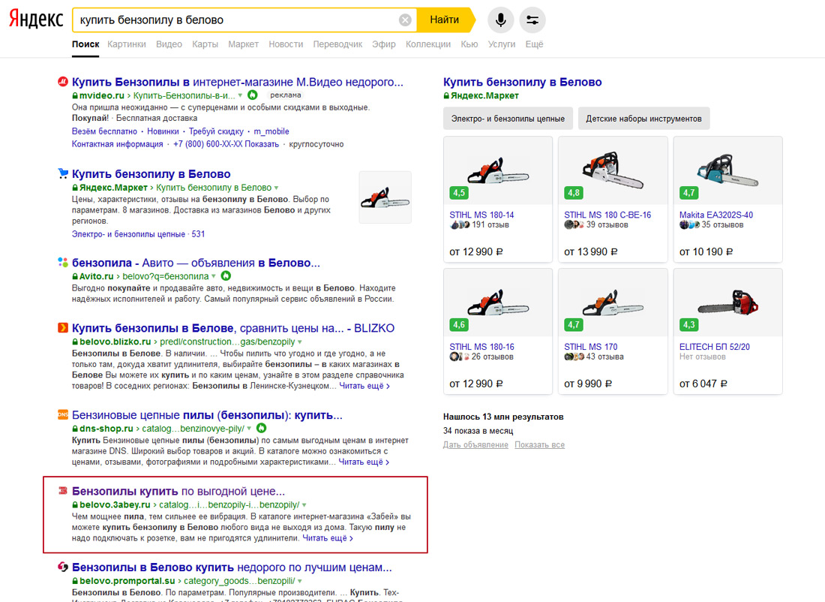Switch to the Картинки tab

pos(127,44)
